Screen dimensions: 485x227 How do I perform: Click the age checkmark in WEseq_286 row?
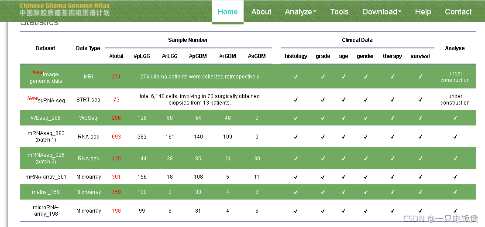(x=343, y=118)
